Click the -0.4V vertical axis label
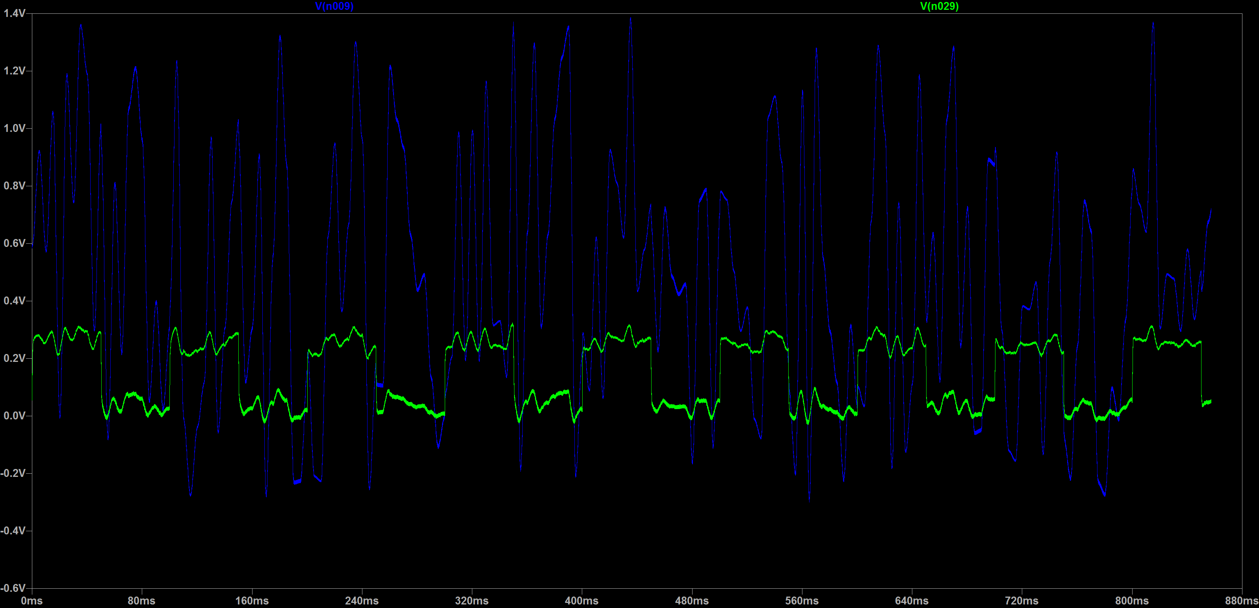Image resolution: width=1259 pixels, height=608 pixels. pos(13,530)
